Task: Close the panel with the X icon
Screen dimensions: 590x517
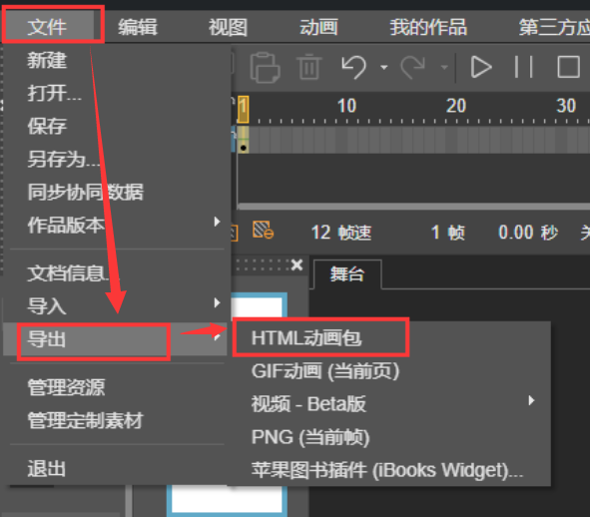Action: click(x=296, y=265)
